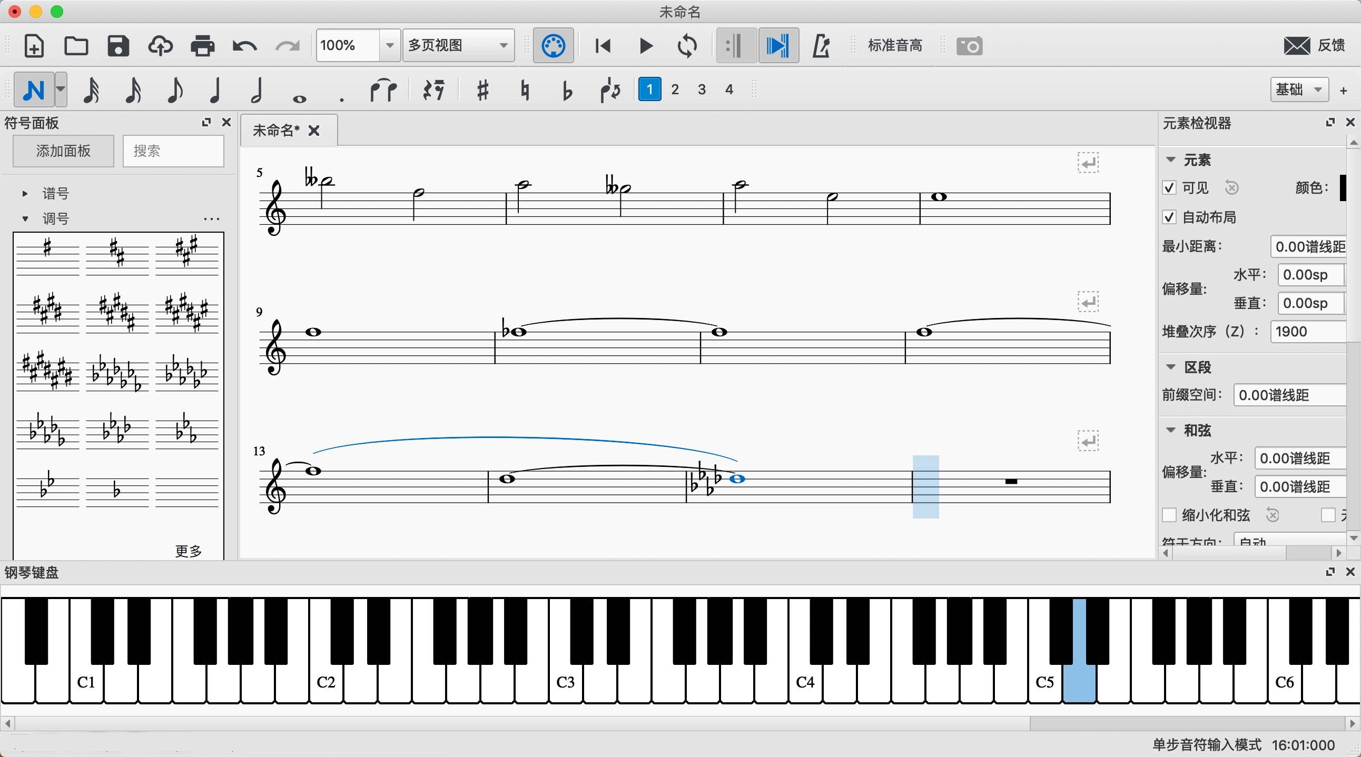Click 更多 in the key signatures palette

pyautogui.click(x=188, y=551)
